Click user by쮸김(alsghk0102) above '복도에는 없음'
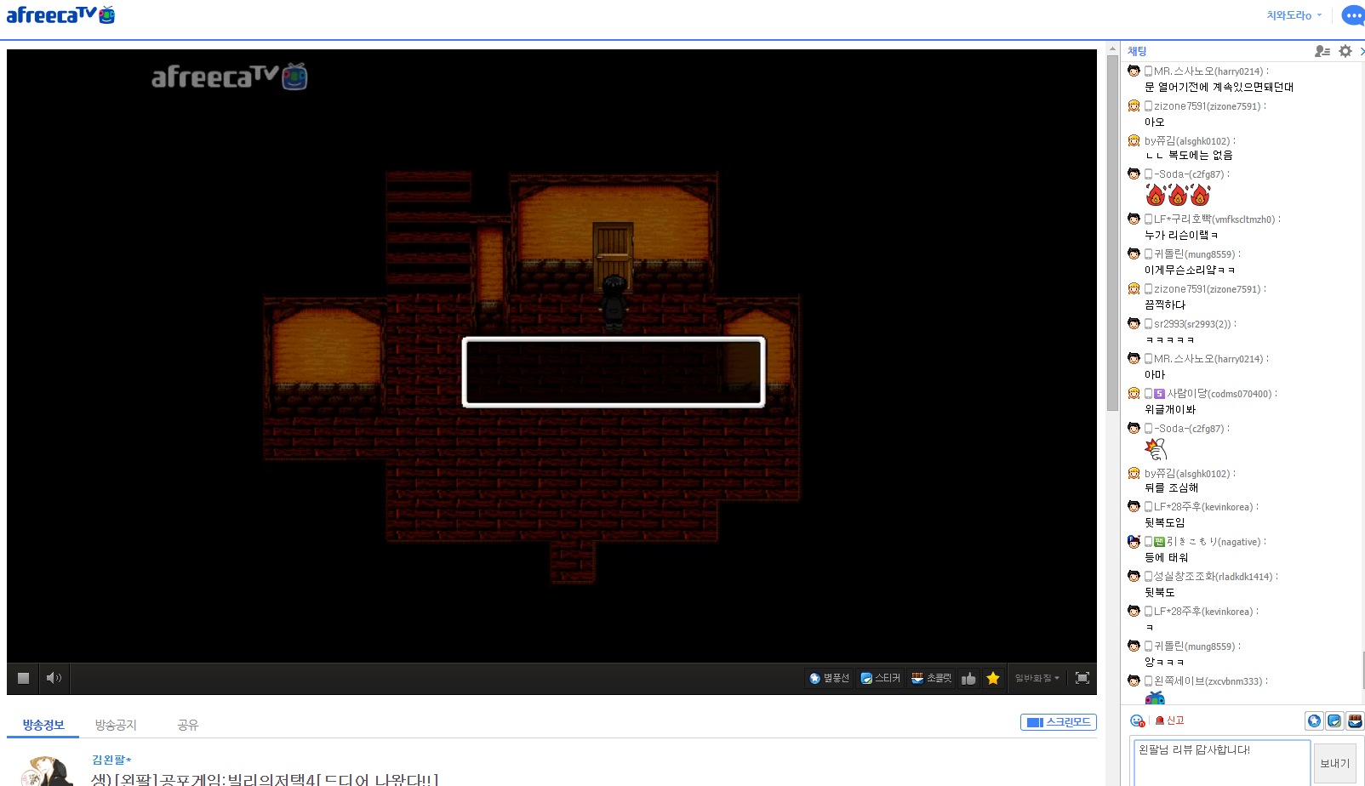The image size is (1365, 786). (x=1187, y=141)
